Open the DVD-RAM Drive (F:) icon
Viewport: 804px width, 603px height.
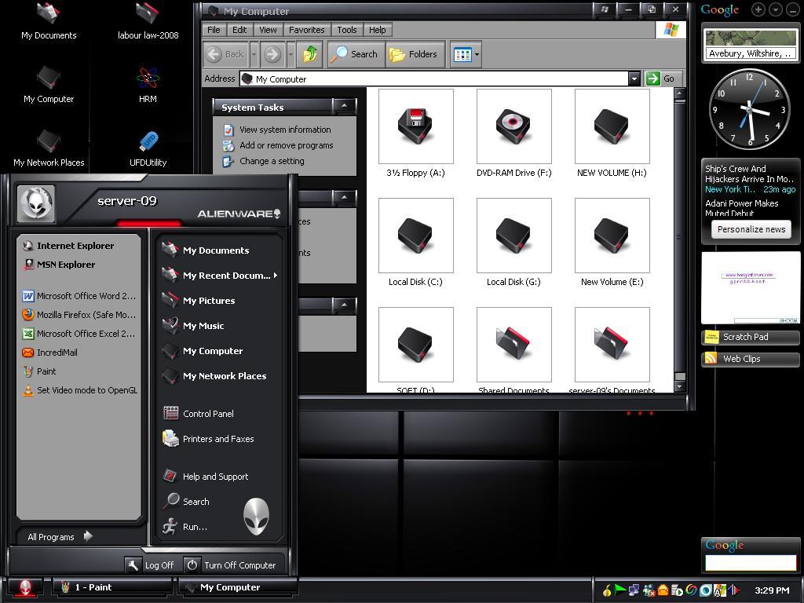click(x=513, y=126)
